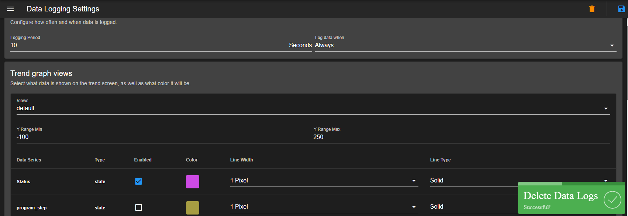Click the Line Width column header
Viewport: 628px width, 216px height.
(x=241, y=160)
